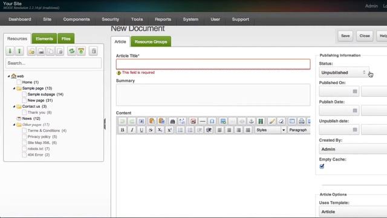
Task: Align text left in editor
Action: click(x=220, y=130)
